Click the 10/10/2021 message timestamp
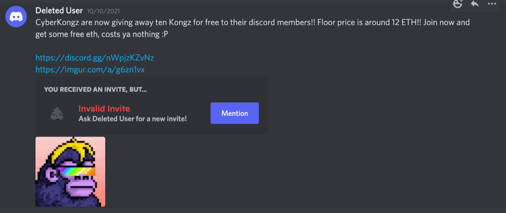The width and height of the screenshot is (506, 213). pyautogui.click(x=105, y=11)
